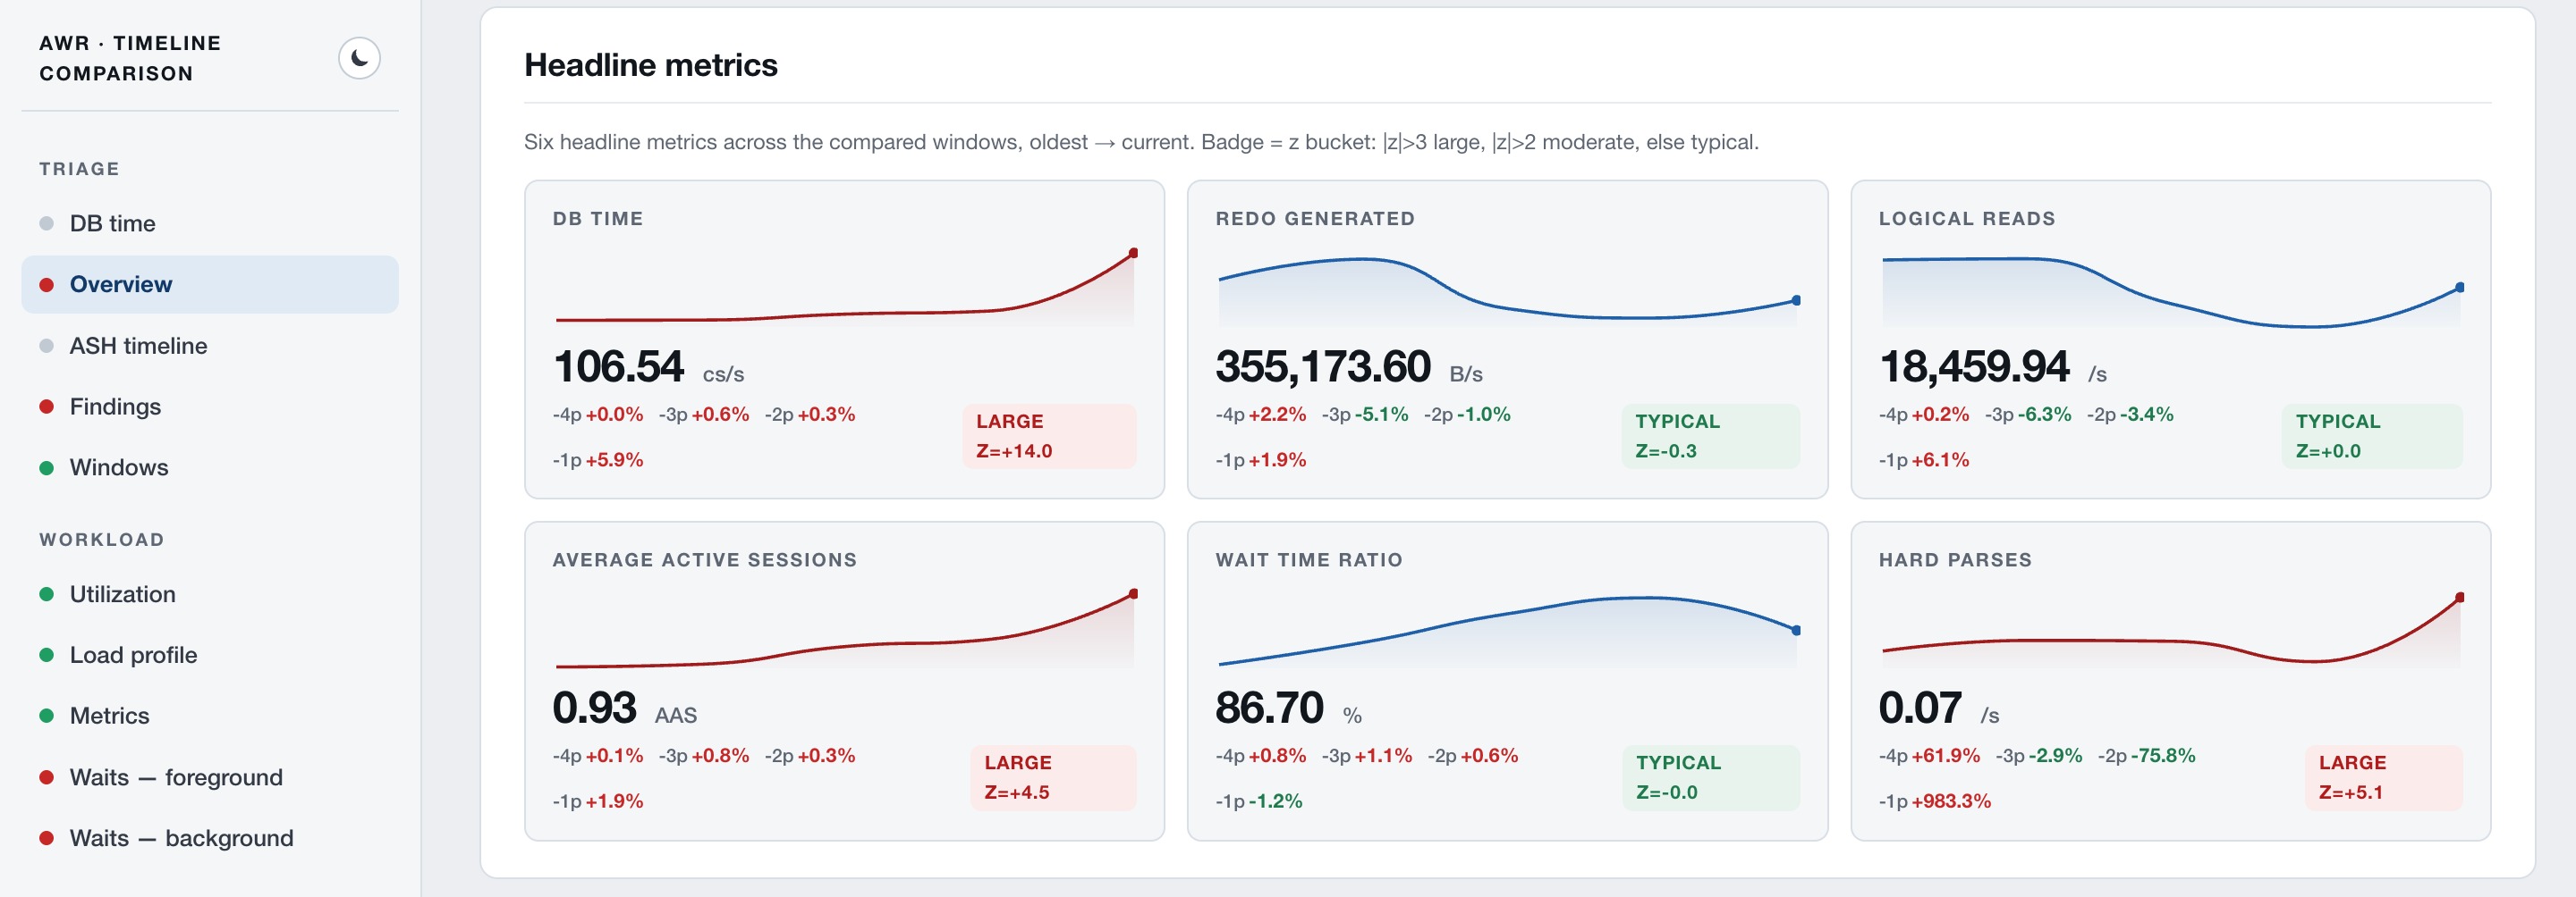This screenshot has height=897, width=2576.
Task: Click the -6.3% logical reads change
Action: [x=2044, y=415]
